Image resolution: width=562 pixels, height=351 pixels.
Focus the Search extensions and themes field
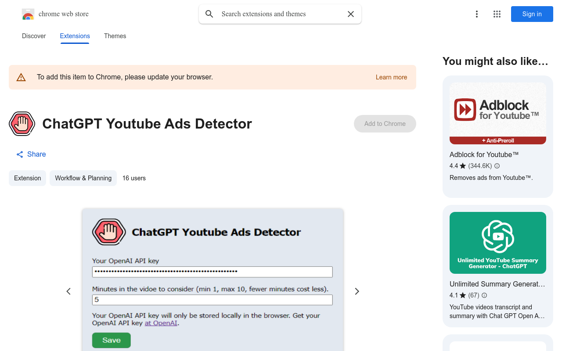[x=280, y=14]
